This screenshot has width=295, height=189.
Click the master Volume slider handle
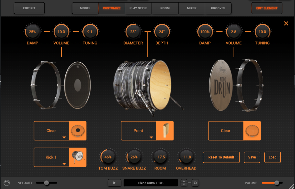(277, 183)
